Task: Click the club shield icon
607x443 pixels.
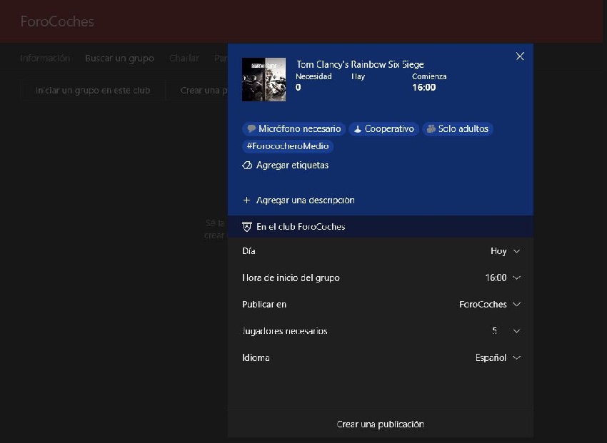Action: tap(246, 227)
